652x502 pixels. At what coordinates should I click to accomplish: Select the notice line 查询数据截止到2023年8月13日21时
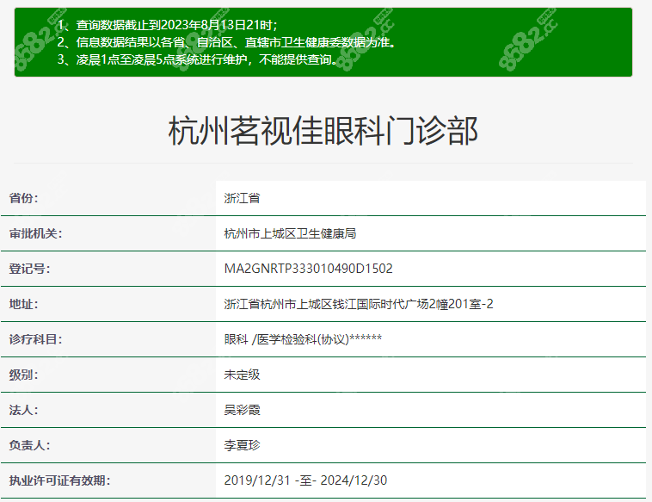pos(167,25)
